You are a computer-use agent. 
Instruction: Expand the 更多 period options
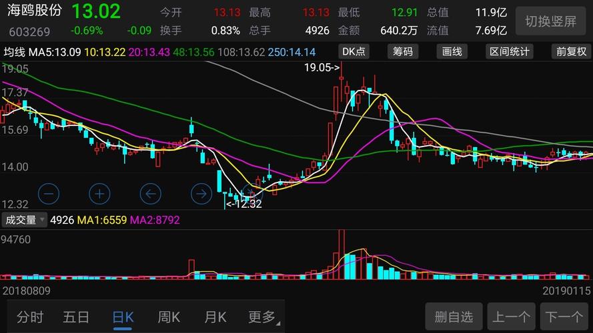[263, 317]
